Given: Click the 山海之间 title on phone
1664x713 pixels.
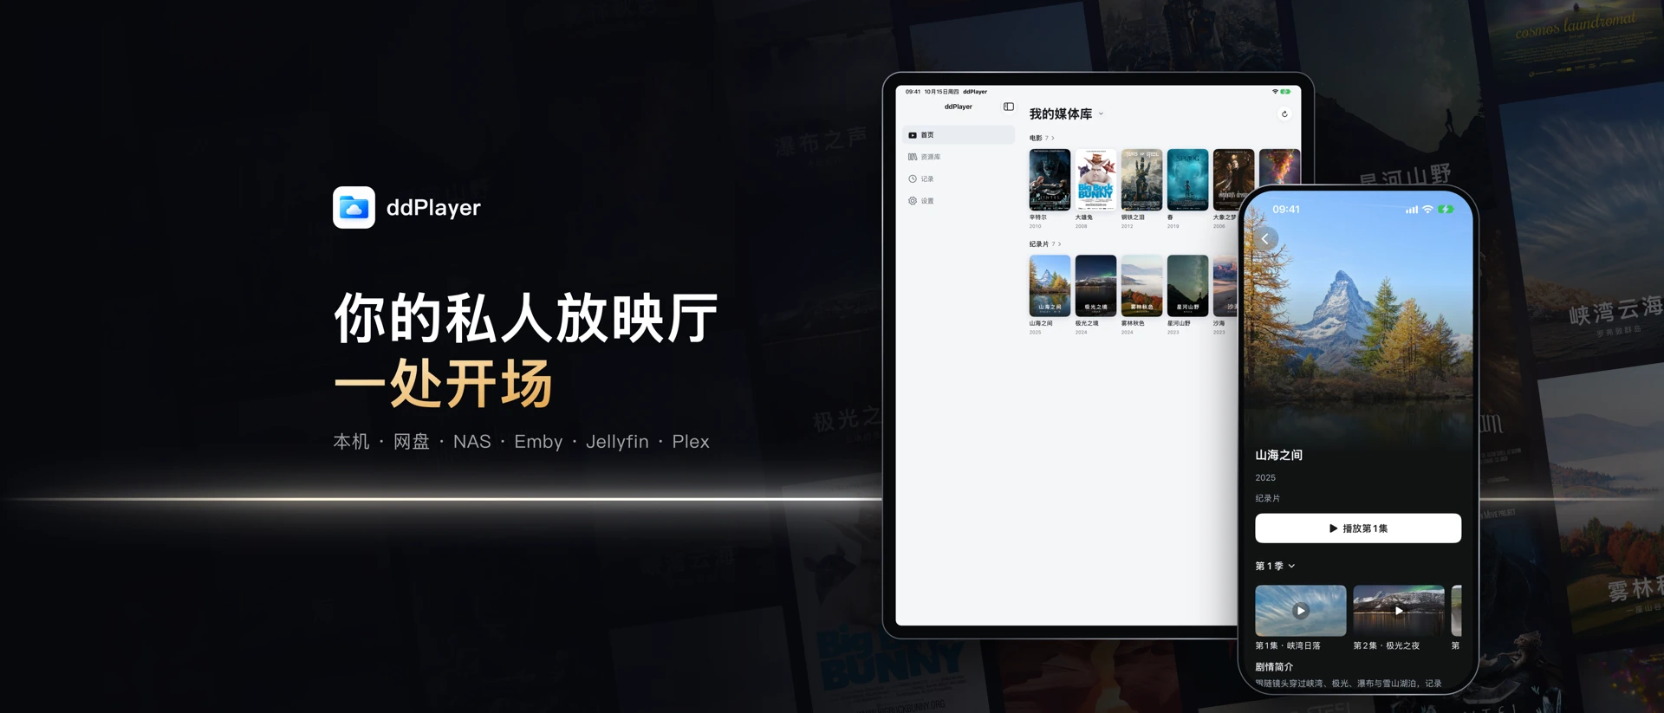Looking at the screenshot, I should (1278, 455).
